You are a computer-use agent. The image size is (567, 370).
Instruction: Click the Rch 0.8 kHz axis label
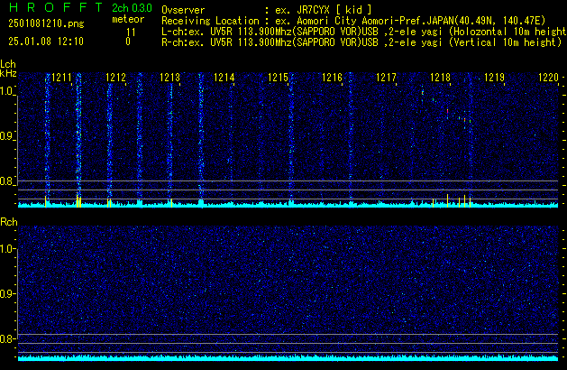[x=7, y=338]
